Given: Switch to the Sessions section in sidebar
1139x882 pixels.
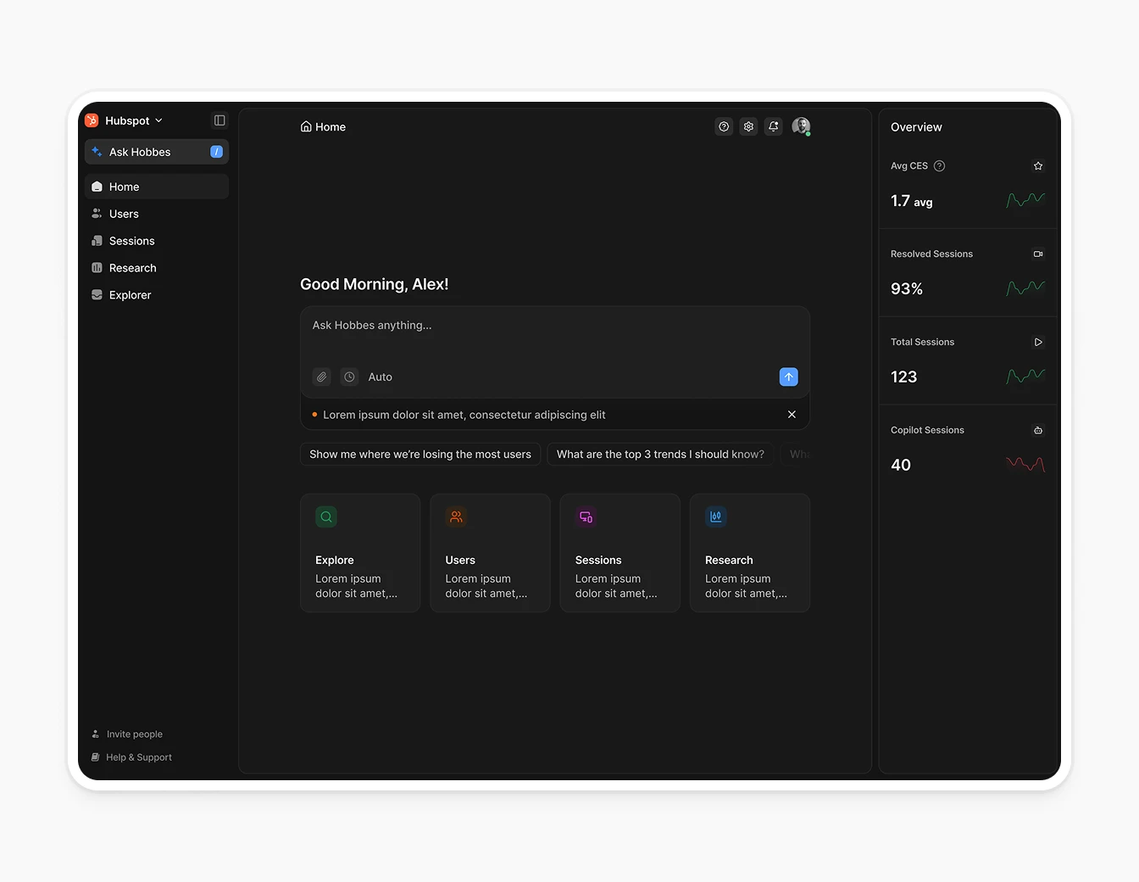Looking at the screenshot, I should click(131, 240).
